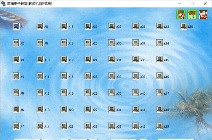Select the A35 computer icon
Viewport: 212px width, 140px height.
pyautogui.click(x=112, y=126)
